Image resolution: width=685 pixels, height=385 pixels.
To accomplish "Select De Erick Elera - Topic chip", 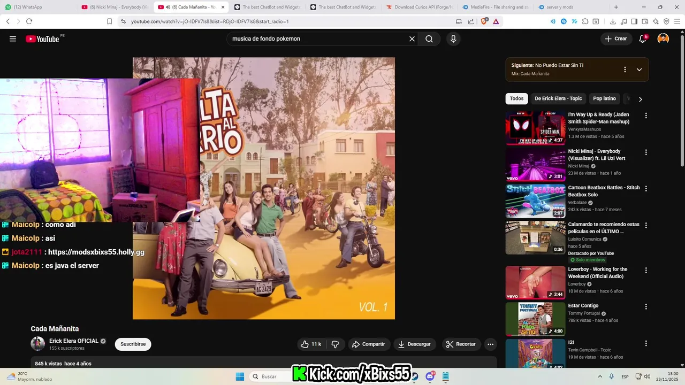I will coord(558,98).
